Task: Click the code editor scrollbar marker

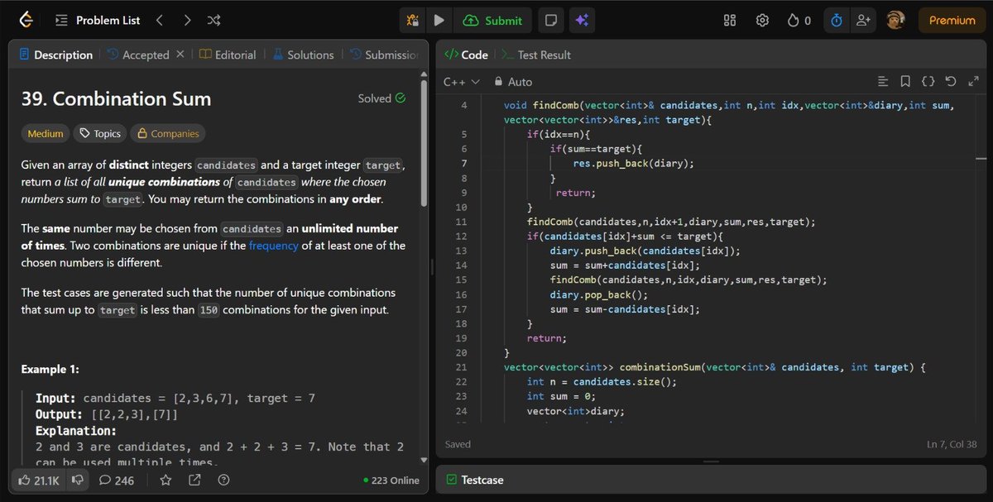Action: (x=981, y=157)
